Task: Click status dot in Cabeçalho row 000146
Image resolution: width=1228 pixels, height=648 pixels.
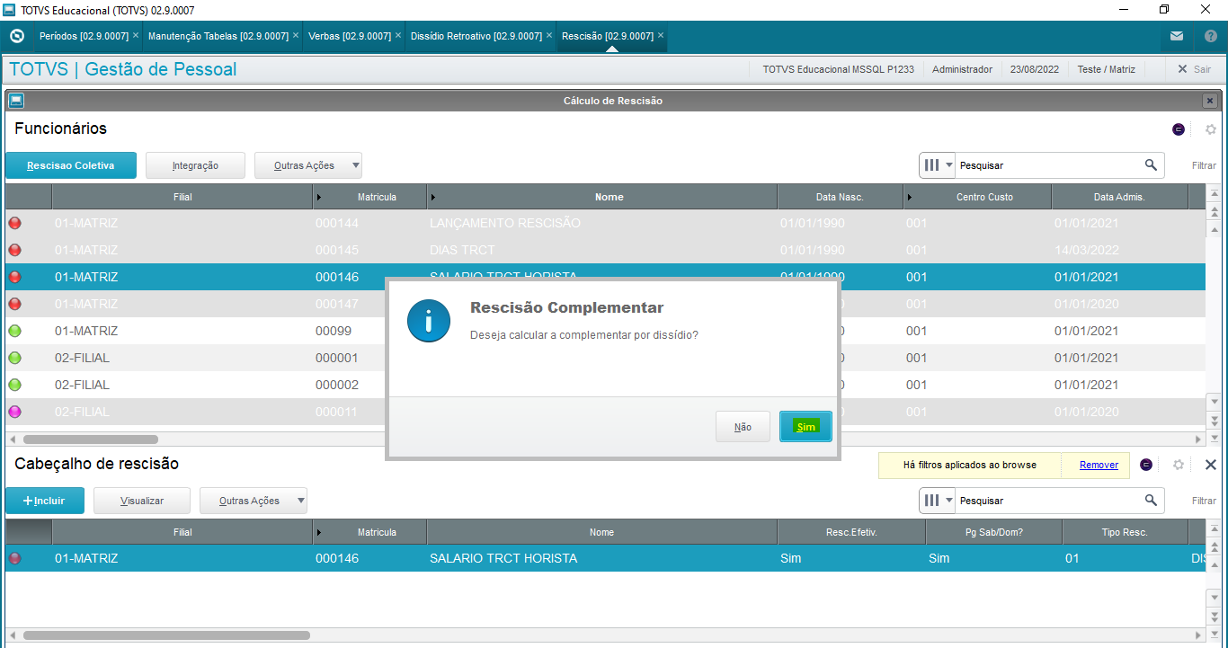Action: coord(14,558)
